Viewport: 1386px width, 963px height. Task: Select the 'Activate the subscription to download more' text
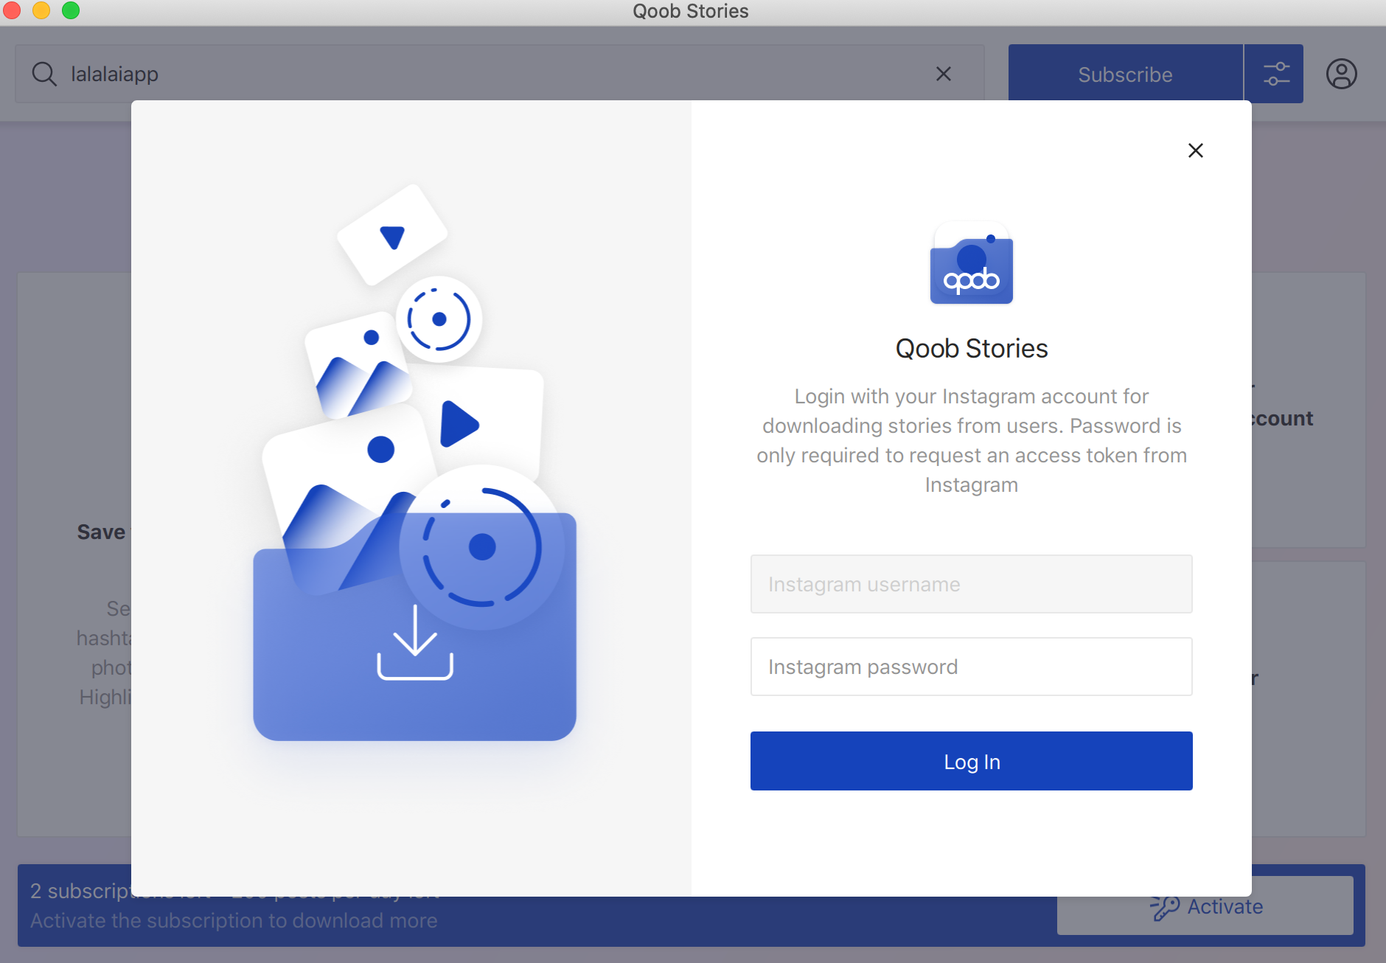[234, 920]
